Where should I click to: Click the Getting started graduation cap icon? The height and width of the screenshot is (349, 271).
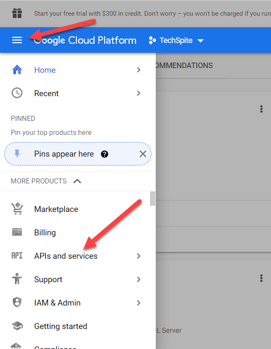point(17,326)
